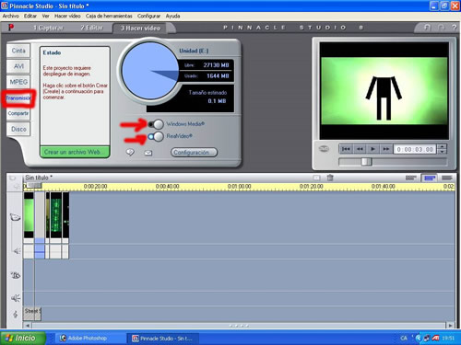
Task: Open the Archivo menu
Action: point(11,16)
